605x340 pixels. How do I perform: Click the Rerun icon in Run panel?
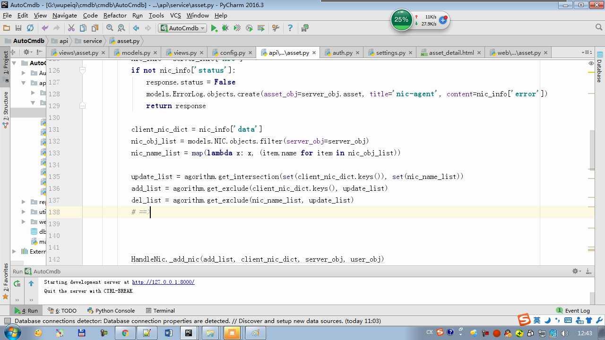pos(17,283)
